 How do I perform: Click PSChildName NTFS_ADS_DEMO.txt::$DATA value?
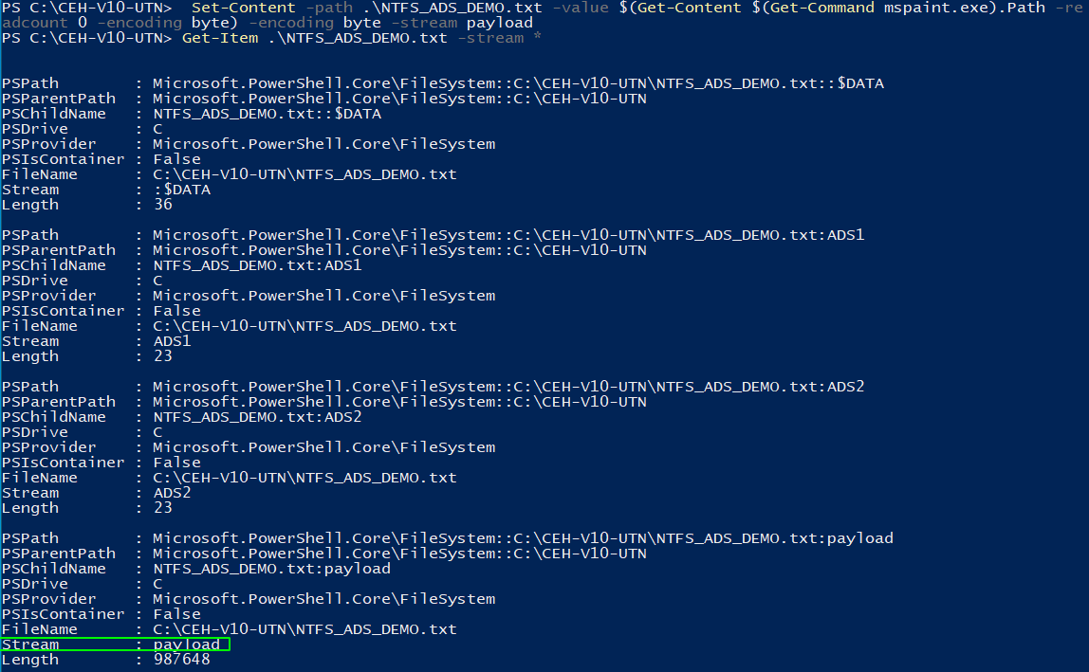267,114
